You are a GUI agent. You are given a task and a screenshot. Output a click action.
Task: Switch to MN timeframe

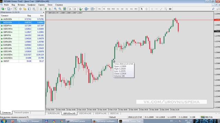click(x=136, y=9)
